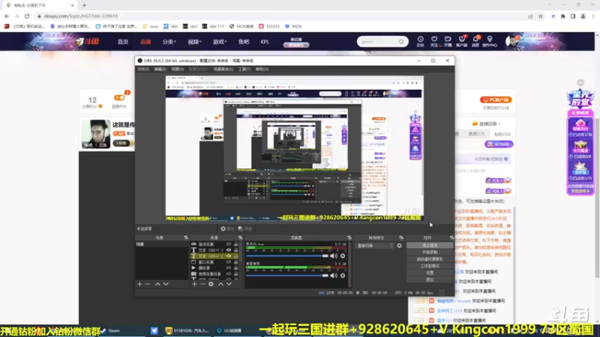The width and height of the screenshot is (600, 337).
Task: Open settings gear for microphone mixer channel
Action: (x=343, y=256)
